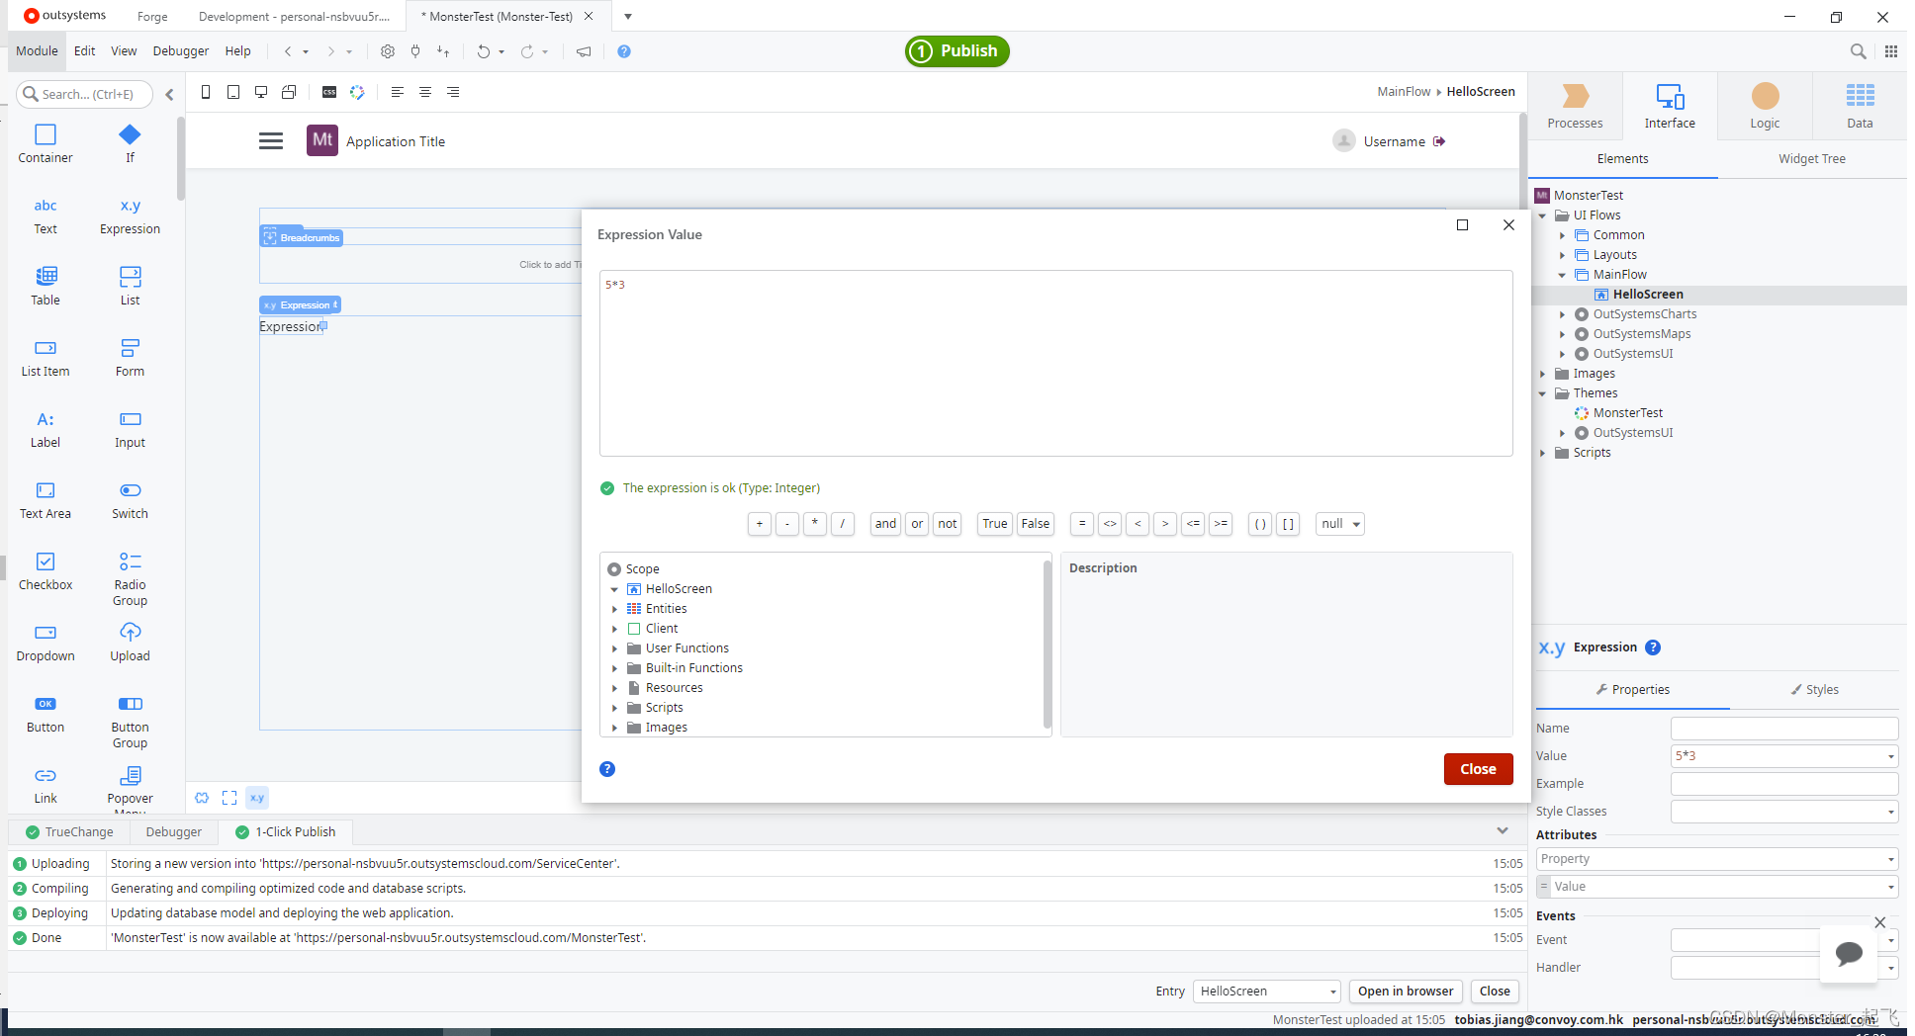
Task: Collapse the MainFlow folder
Action: (x=1562, y=275)
